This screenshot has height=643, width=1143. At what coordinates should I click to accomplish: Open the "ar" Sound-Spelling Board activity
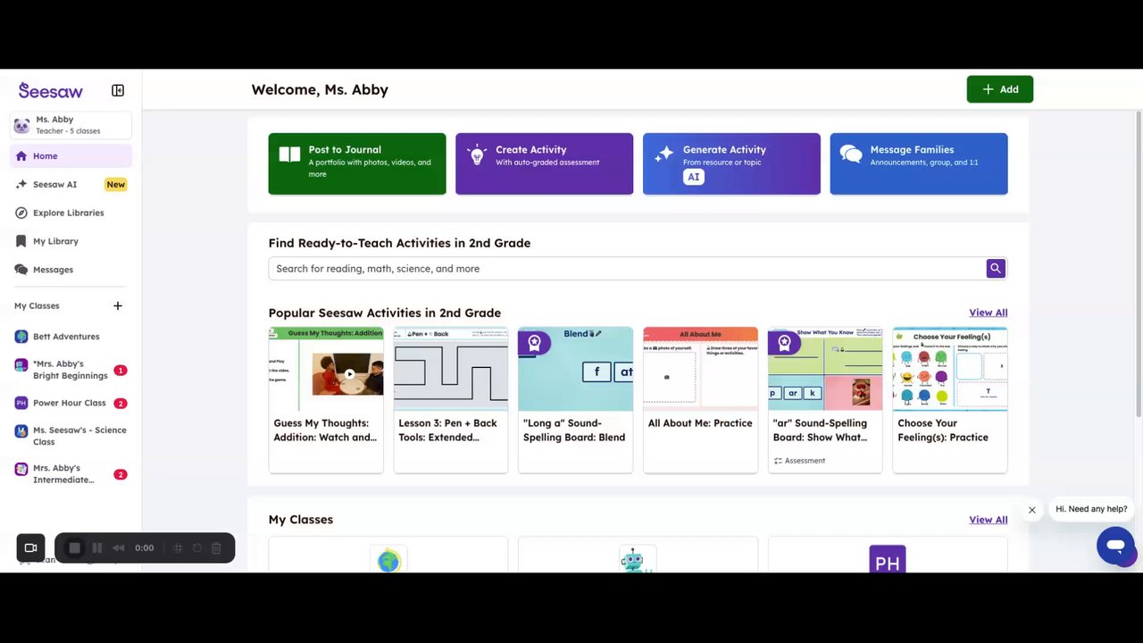click(825, 399)
